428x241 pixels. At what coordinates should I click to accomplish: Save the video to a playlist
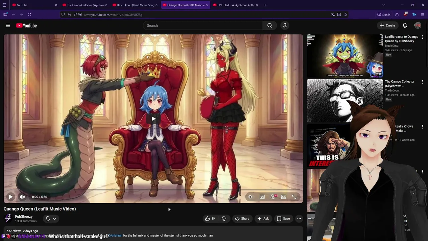[284, 219]
